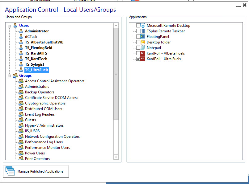Viewport: 249px width, 184px height.
Task: Select the Distributed COM Users group
Action: (x=44, y=109)
